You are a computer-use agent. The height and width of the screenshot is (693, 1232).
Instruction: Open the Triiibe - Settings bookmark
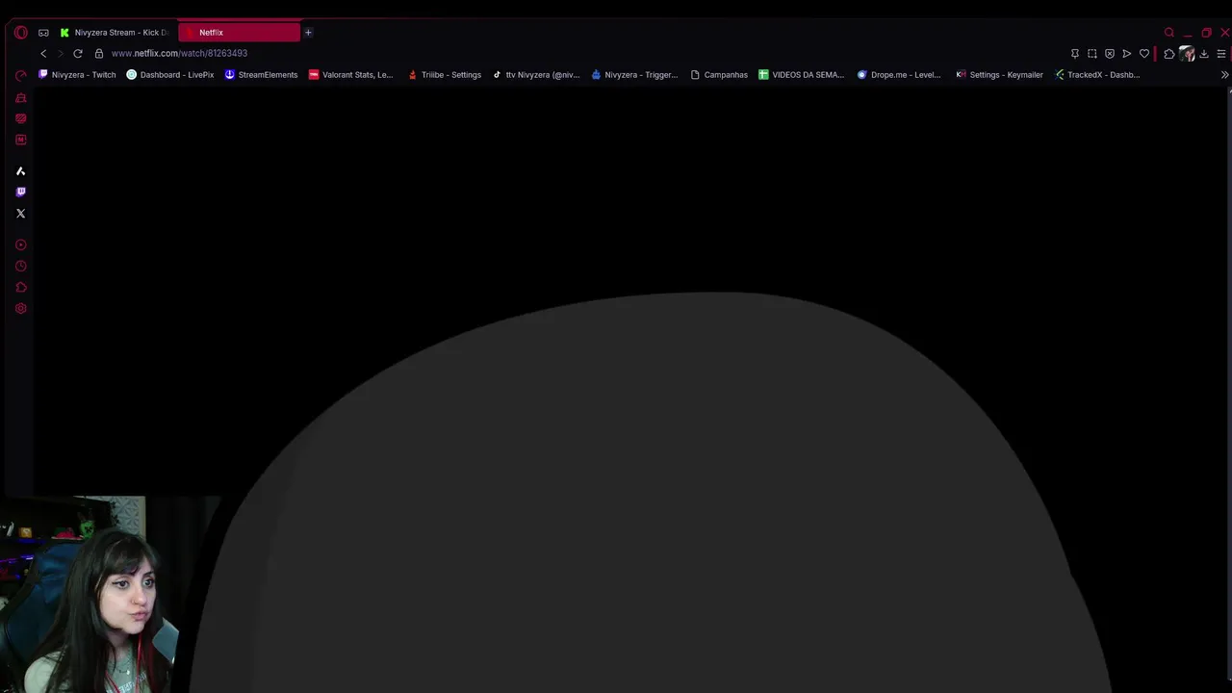[x=444, y=75]
